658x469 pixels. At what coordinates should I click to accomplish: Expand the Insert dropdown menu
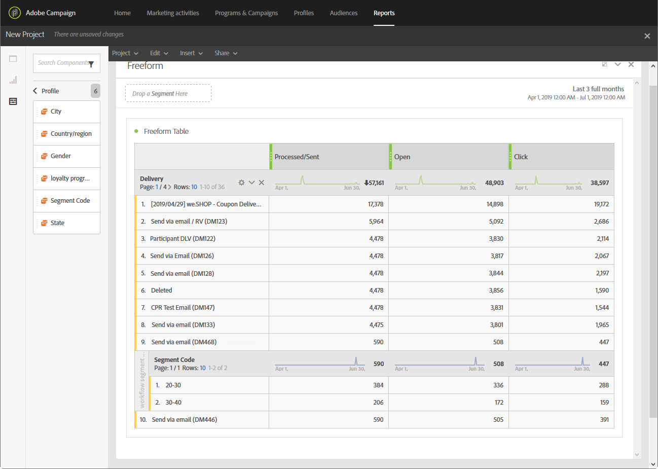coord(191,53)
